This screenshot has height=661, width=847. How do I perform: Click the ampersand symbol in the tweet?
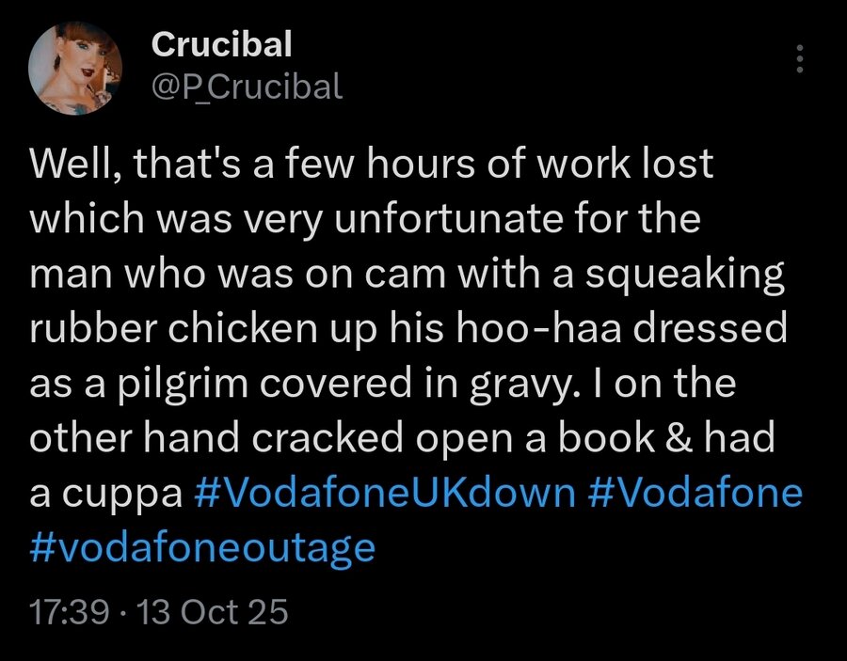[x=673, y=439]
